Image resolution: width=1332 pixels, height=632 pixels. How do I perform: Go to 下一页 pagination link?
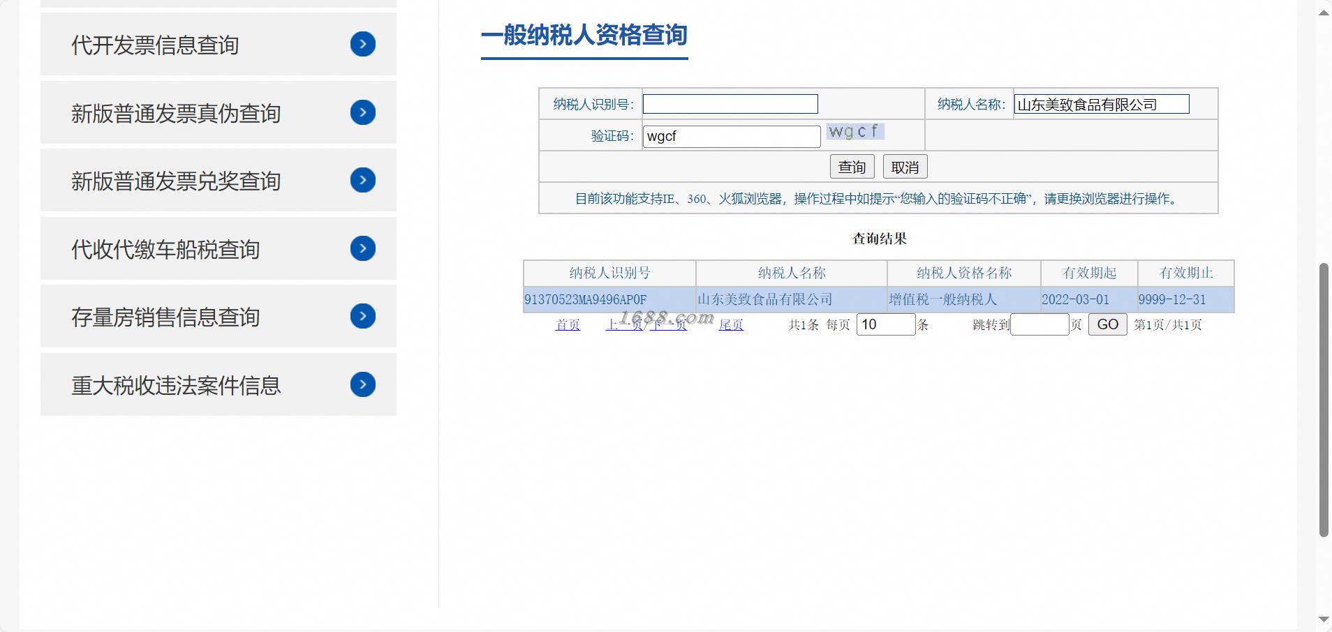pos(669,325)
